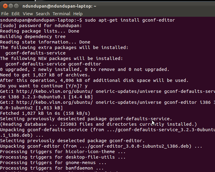Click the kebo.vlsm.org URL on the Get:2 line
The image size is (215, 172).
coord(54,102)
